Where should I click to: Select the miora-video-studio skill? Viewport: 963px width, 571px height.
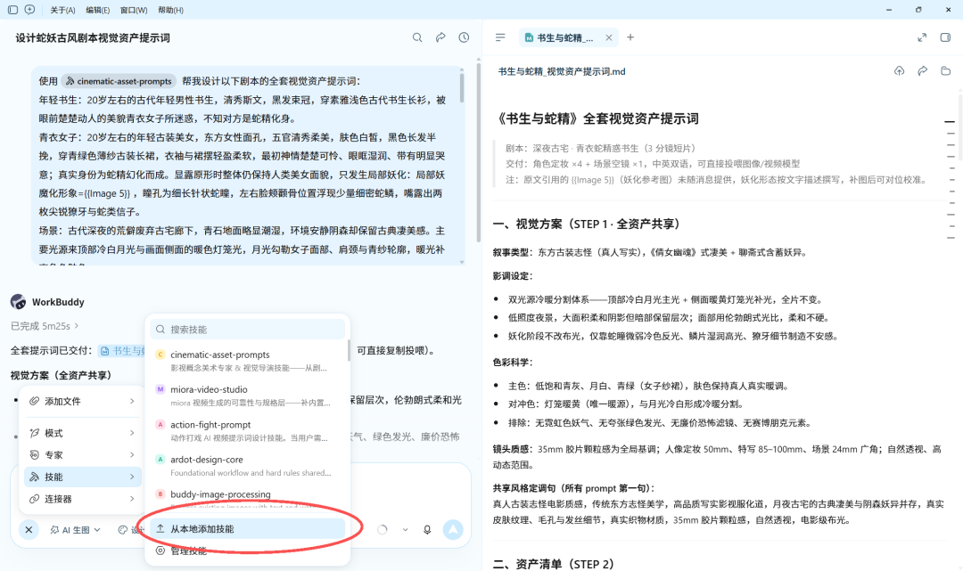[x=248, y=396]
